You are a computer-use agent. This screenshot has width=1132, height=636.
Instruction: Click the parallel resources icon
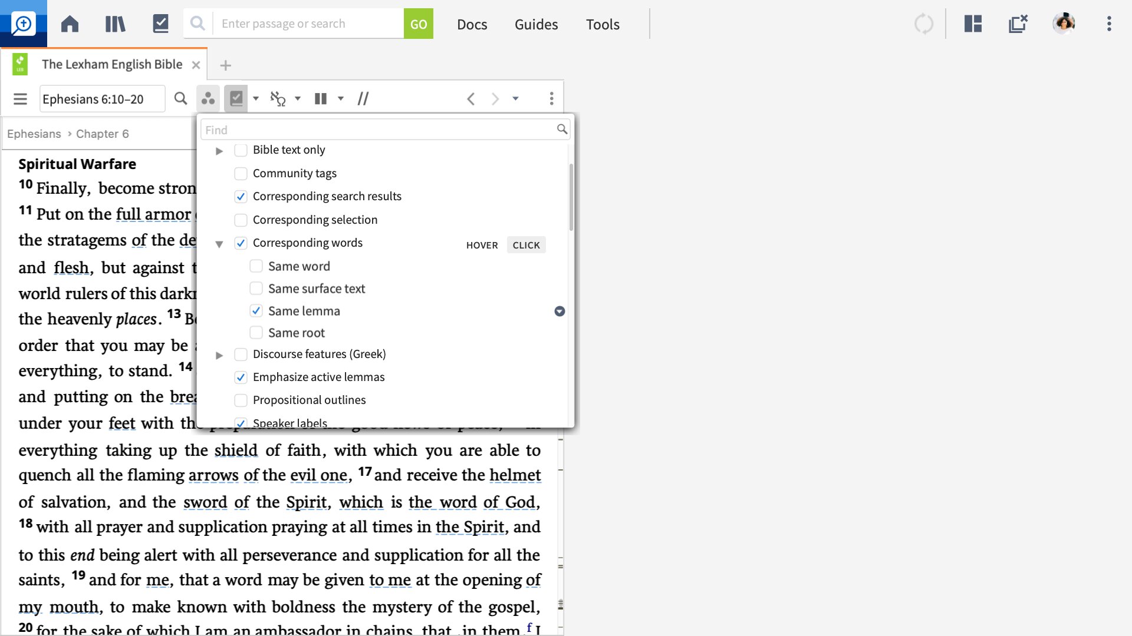click(x=363, y=98)
